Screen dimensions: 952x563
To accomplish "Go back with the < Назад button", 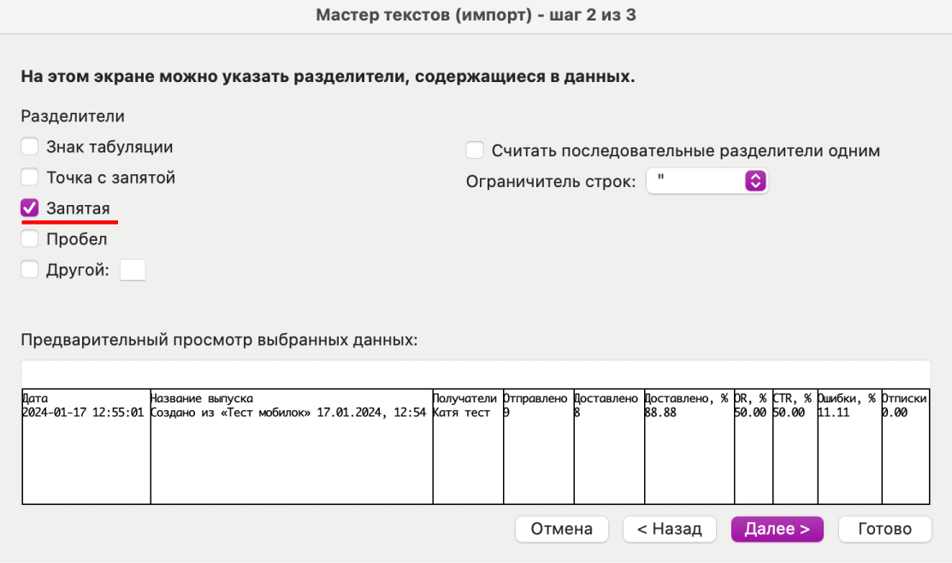I will [x=670, y=529].
